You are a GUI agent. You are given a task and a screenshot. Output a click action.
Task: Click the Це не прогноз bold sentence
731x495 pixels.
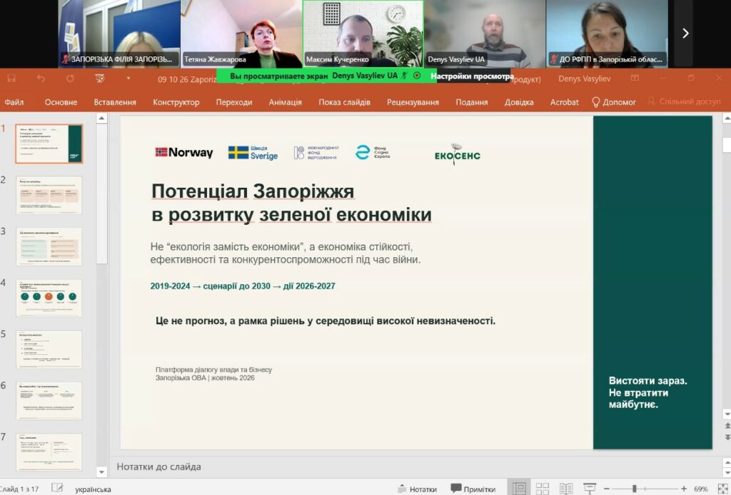pos(326,321)
